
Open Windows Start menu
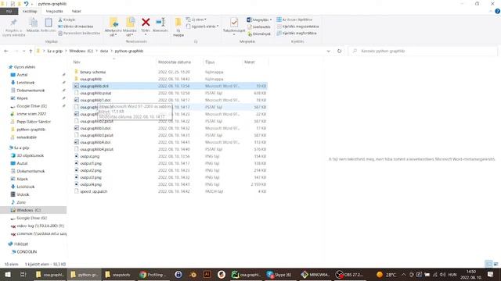point(8,274)
